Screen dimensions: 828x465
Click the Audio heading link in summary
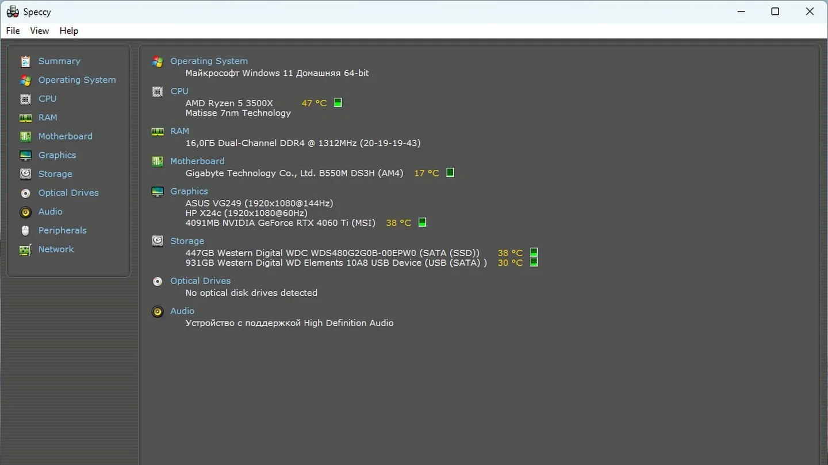(182, 311)
